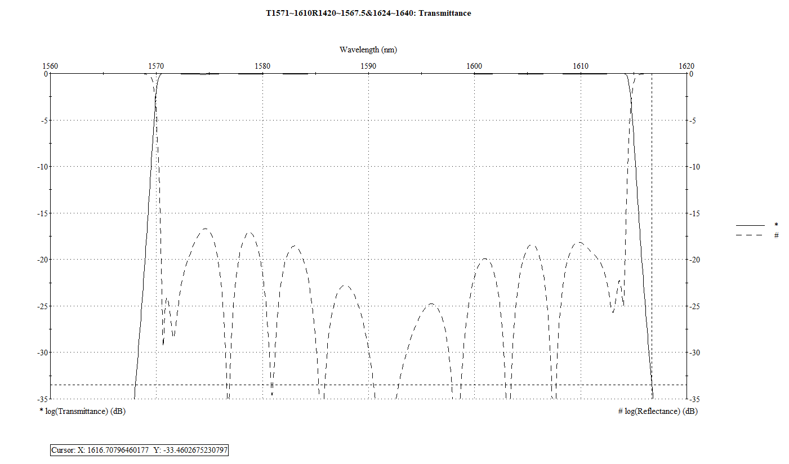Select the dashed line '#' legend entry
This screenshot has height=464, width=789.
(757, 235)
